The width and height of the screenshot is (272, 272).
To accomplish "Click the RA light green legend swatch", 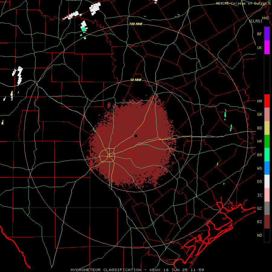I will (x=267, y=155).
